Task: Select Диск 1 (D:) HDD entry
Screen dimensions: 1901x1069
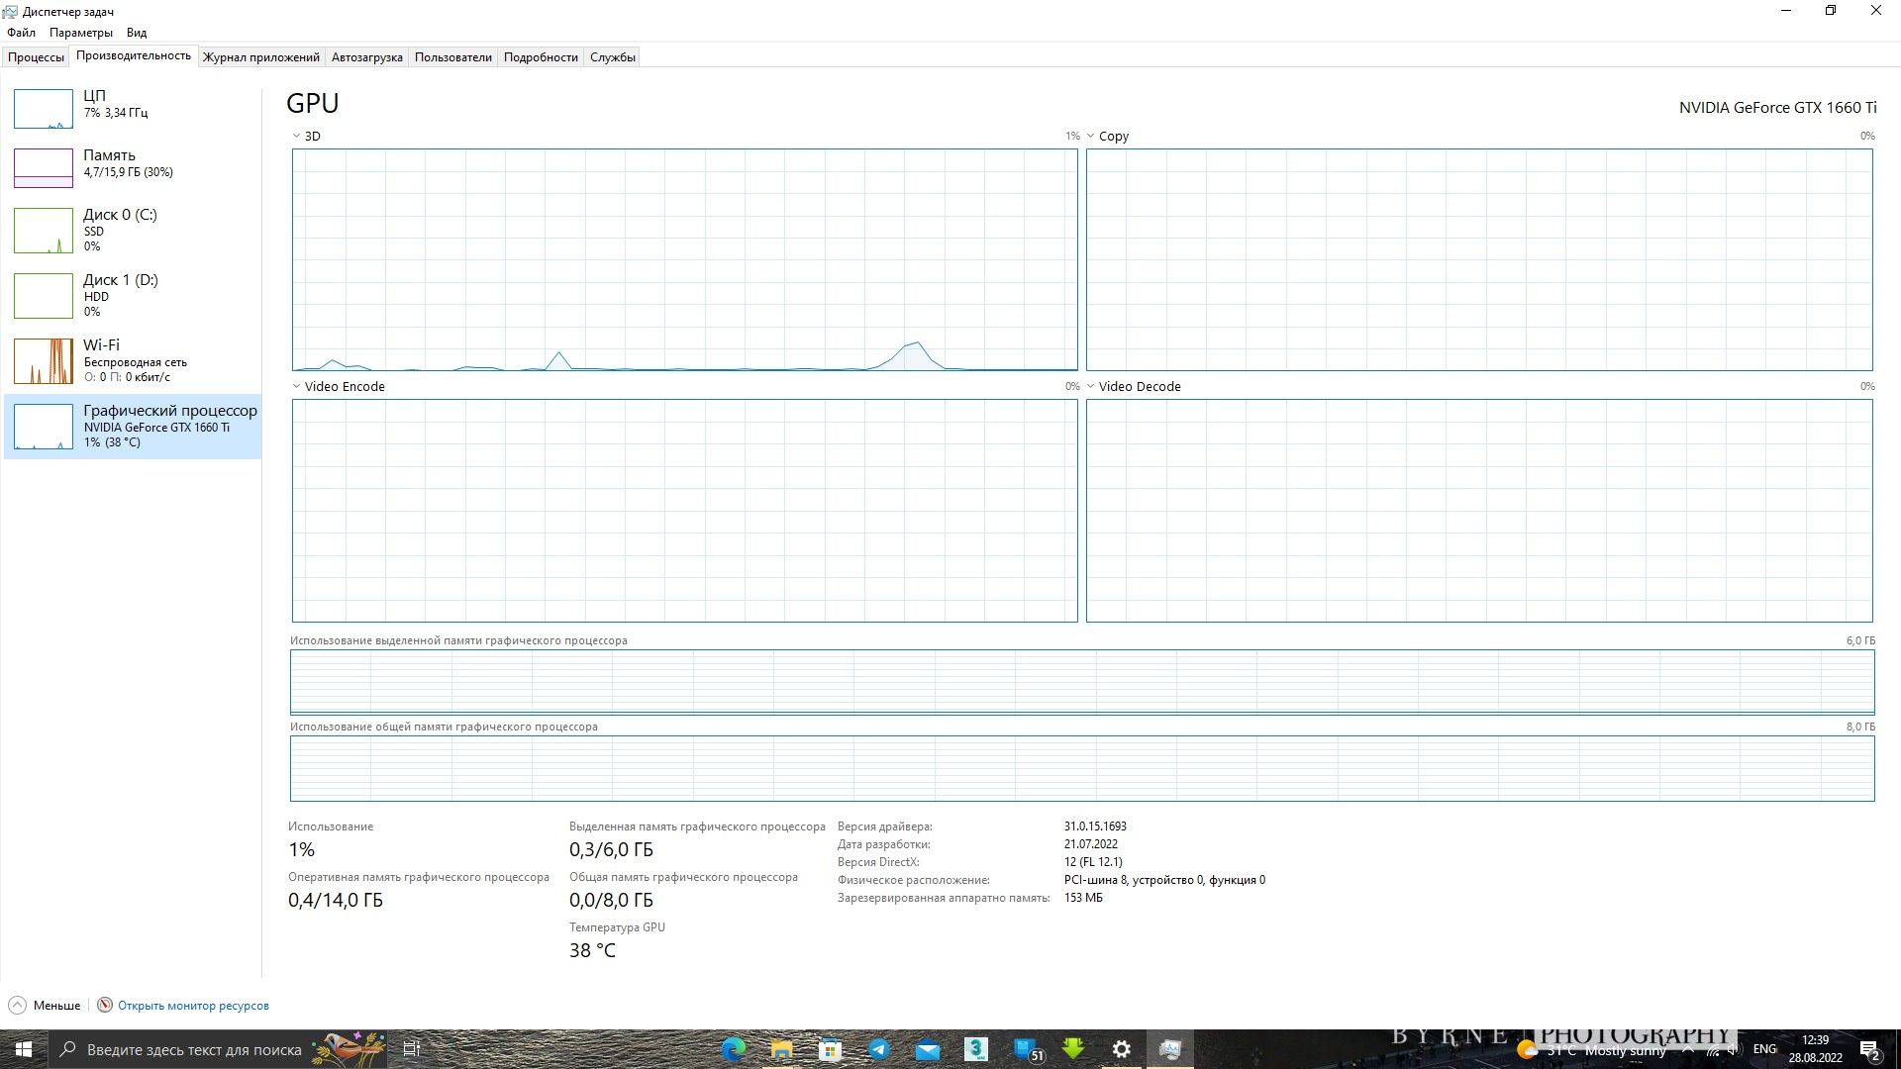Action: tap(133, 295)
